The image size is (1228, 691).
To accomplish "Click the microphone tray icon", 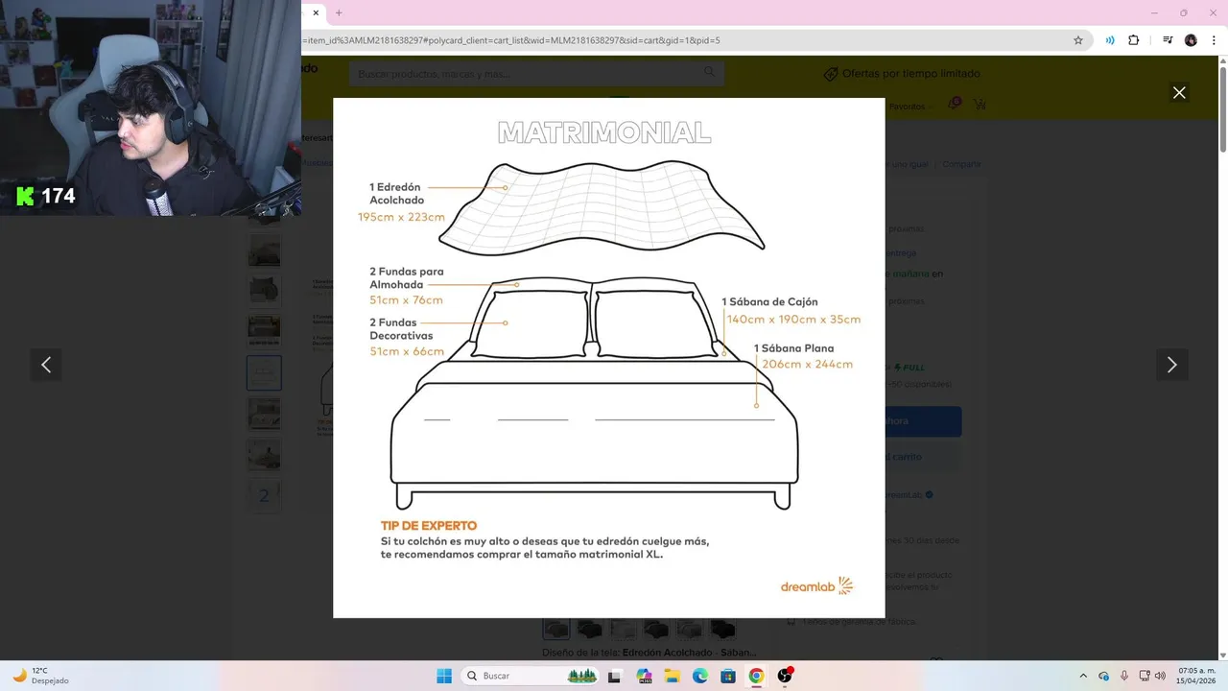I will coord(1123,676).
